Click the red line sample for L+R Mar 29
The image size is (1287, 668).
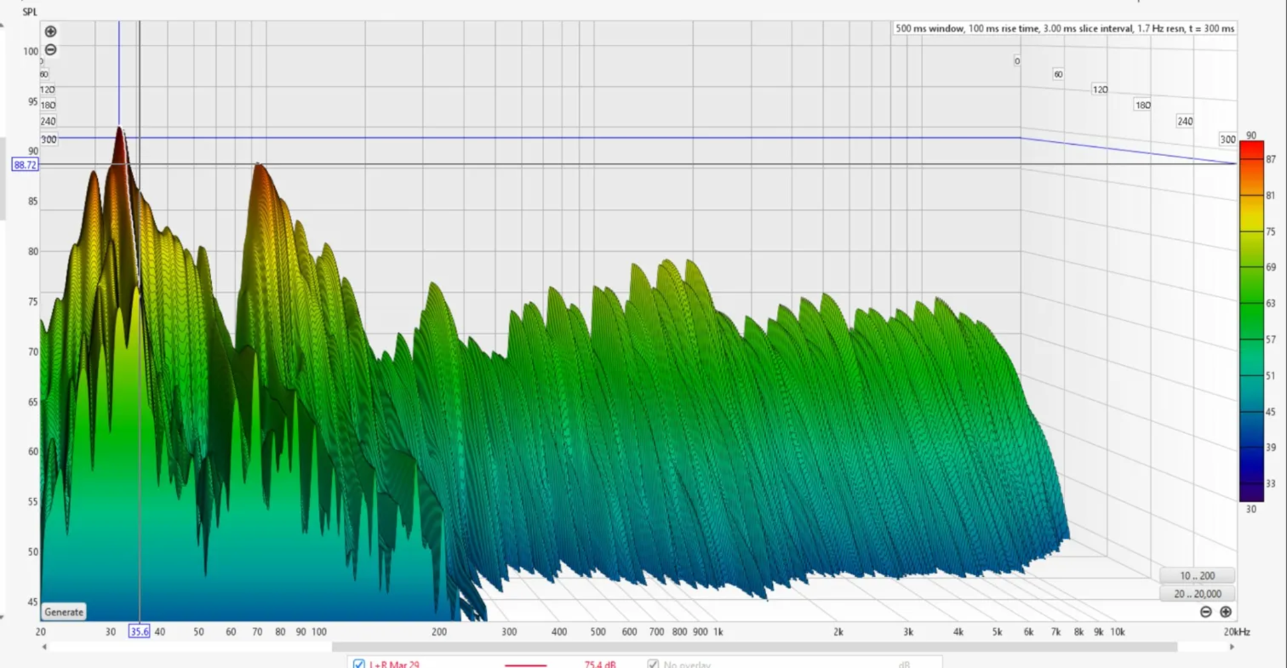[x=526, y=665]
